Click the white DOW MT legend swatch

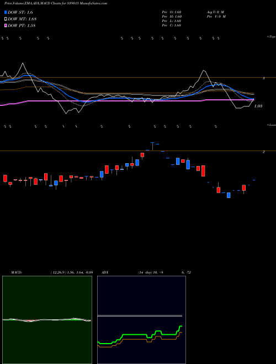[x=6, y=19]
